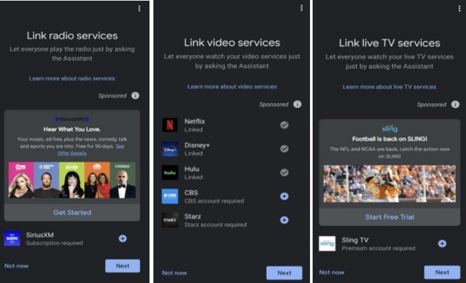Click Start Free Trial on Sling ad
The height and width of the screenshot is (283, 466).
(x=390, y=217)
